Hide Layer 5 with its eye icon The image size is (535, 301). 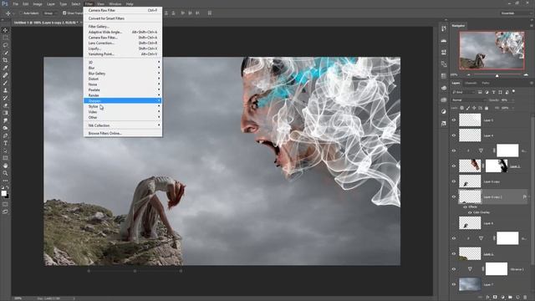454,120
